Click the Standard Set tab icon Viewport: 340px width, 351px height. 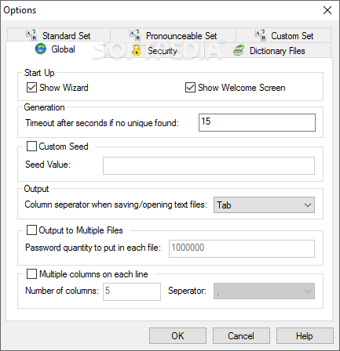click(31, 35)
